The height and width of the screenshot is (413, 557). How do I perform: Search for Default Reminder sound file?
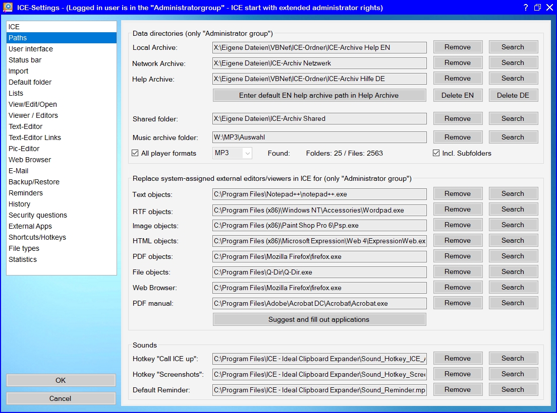click(x=513, y=389)
